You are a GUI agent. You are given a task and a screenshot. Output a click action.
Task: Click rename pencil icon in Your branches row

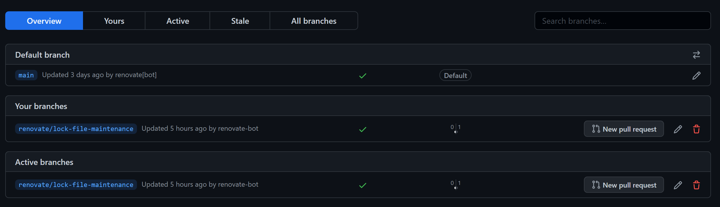click(678, 129)
